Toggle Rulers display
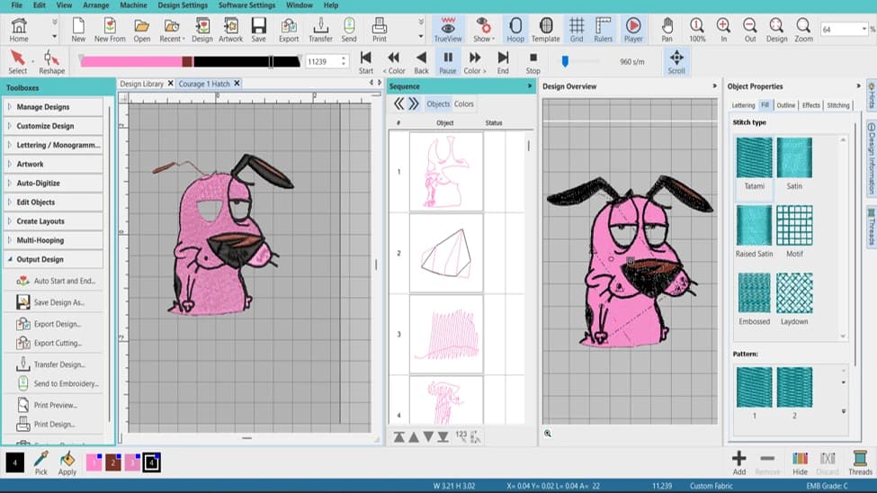Image resolution: width=877 pixels, height=493 pixels. click(603, 30)
